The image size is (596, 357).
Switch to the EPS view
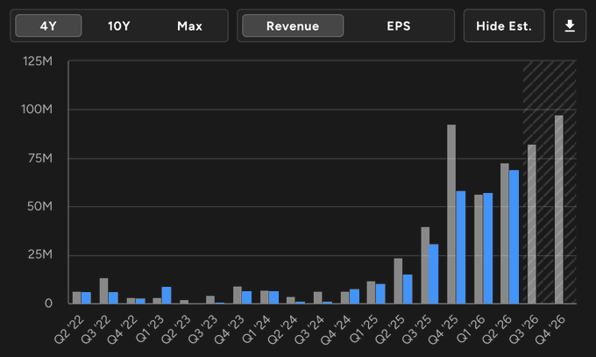[x=398, y=26]
